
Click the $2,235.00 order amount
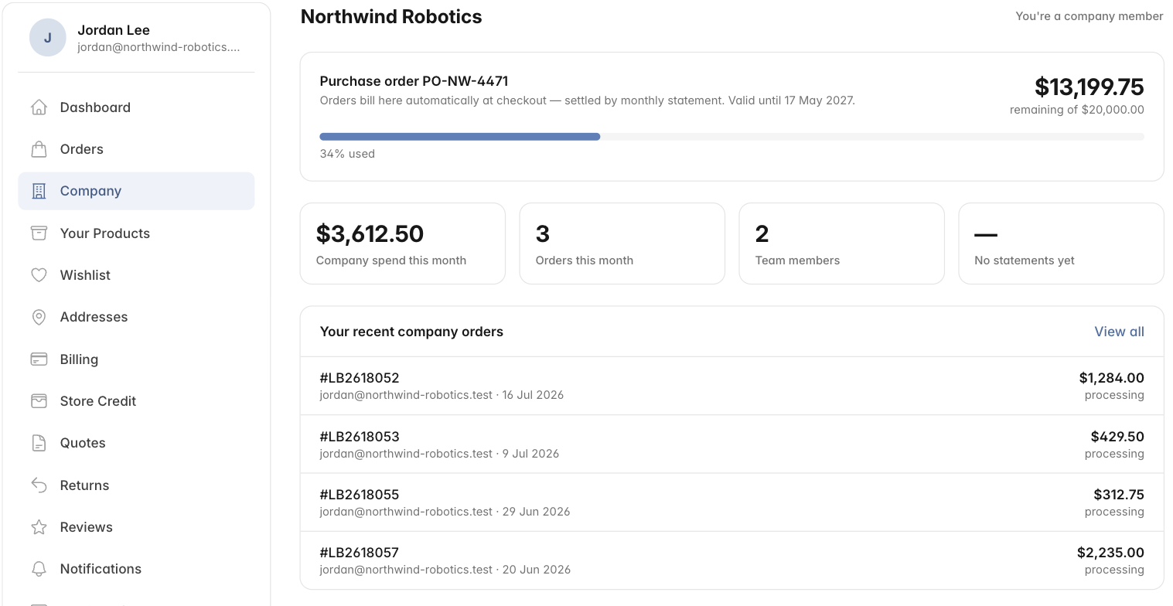pos(1110,553)
